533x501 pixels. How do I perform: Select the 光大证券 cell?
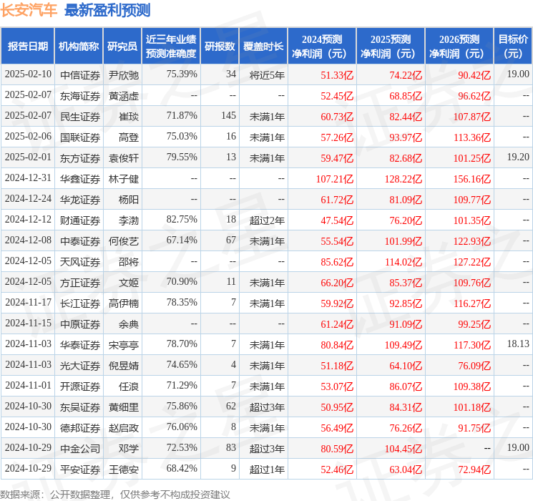[x=80, y=366]
